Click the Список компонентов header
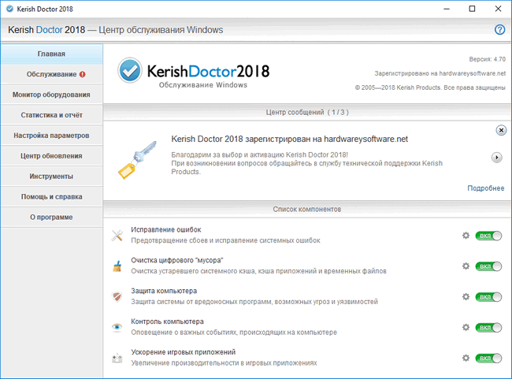This screenshot has height=379, width=512. (x=307, y=210)
